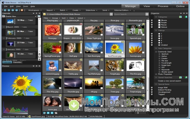190x119 pixels.
Task: Switch to the Favorites tab
Action: 17,62
